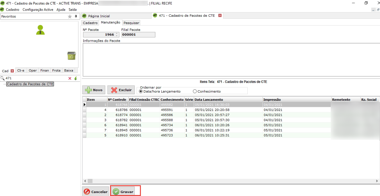Switch to the Pesquisar tab
The width and height of the screenshot is (380, 196).
(131, 23)
